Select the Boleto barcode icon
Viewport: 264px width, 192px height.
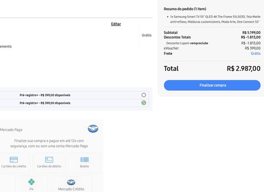(84, 160)
